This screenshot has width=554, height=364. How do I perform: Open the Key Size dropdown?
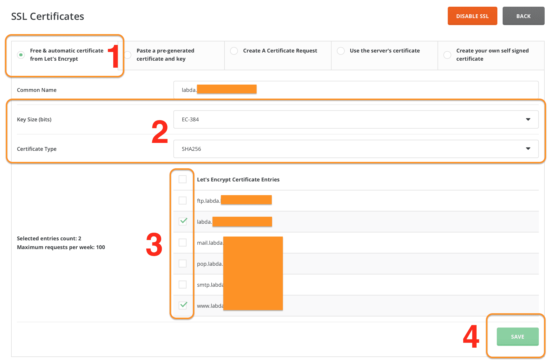[x=528, y=119]
